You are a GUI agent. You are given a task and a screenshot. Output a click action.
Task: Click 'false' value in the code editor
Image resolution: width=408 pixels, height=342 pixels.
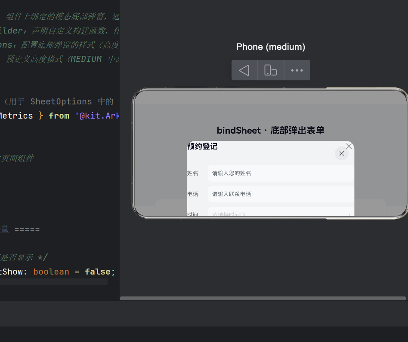tap(98, 272)
